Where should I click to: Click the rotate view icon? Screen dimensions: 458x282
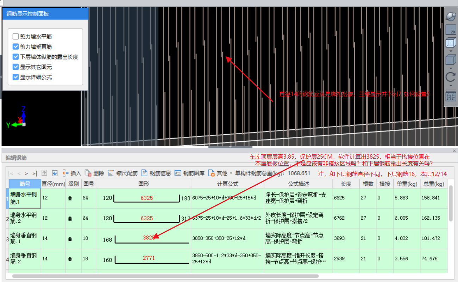[451, 77]
